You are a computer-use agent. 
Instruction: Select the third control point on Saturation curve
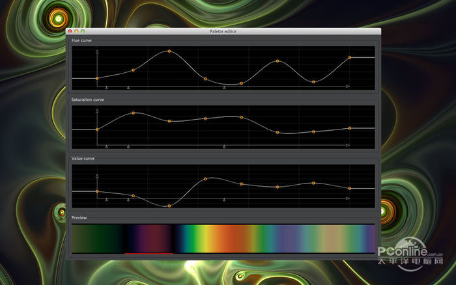tap(169, 121)
